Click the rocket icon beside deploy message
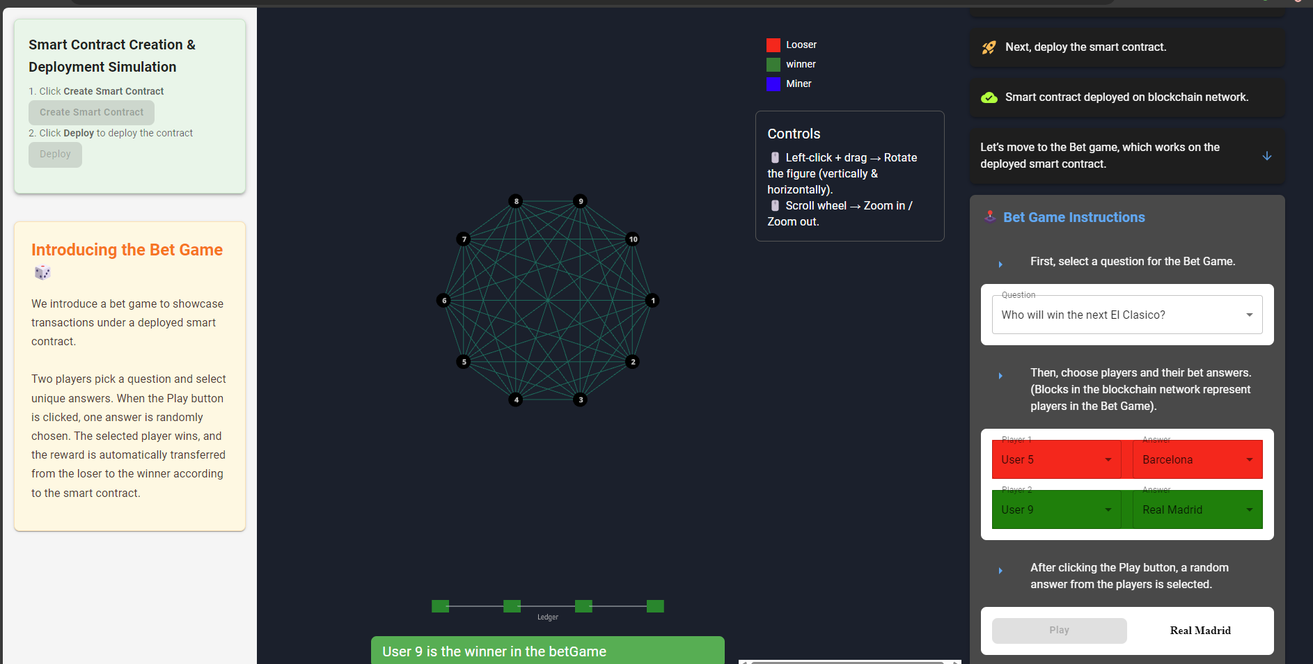This screenshot has height=664, width=1313. (x=989, y=47)
